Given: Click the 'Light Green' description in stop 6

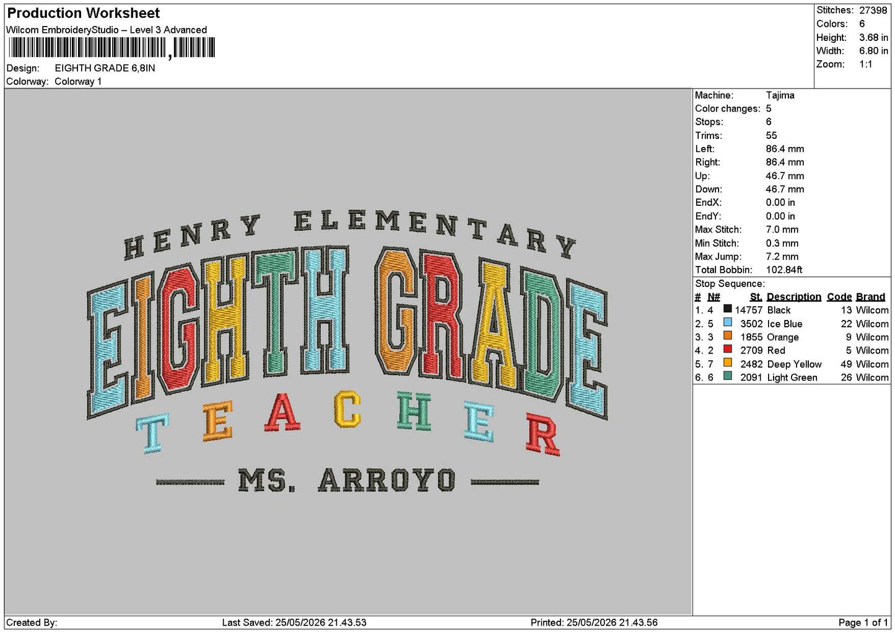Looking at the screenshot, I should pos(792,378).
